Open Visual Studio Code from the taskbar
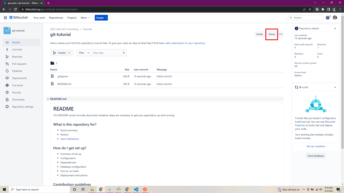The height and width of the screenshot is (193, 344). pos(136,189)
